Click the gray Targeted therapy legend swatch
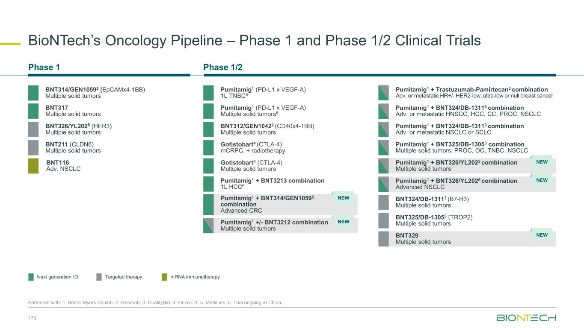This screenshot has width=584, height=328. pos(99,277)
